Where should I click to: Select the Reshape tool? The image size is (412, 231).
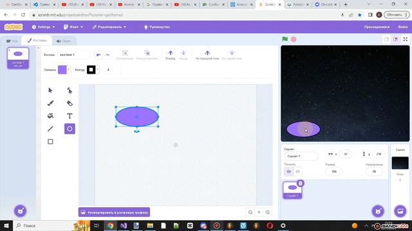(70, 90)
